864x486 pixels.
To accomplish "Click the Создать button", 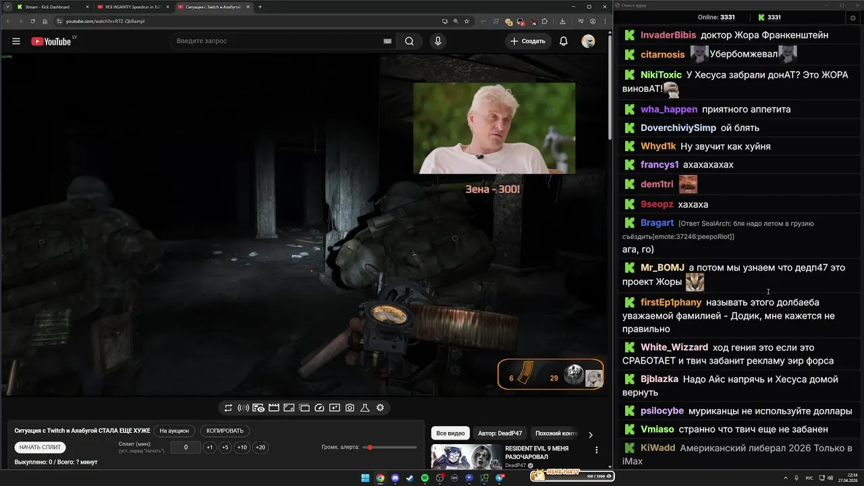I will [x=528, y=41].
